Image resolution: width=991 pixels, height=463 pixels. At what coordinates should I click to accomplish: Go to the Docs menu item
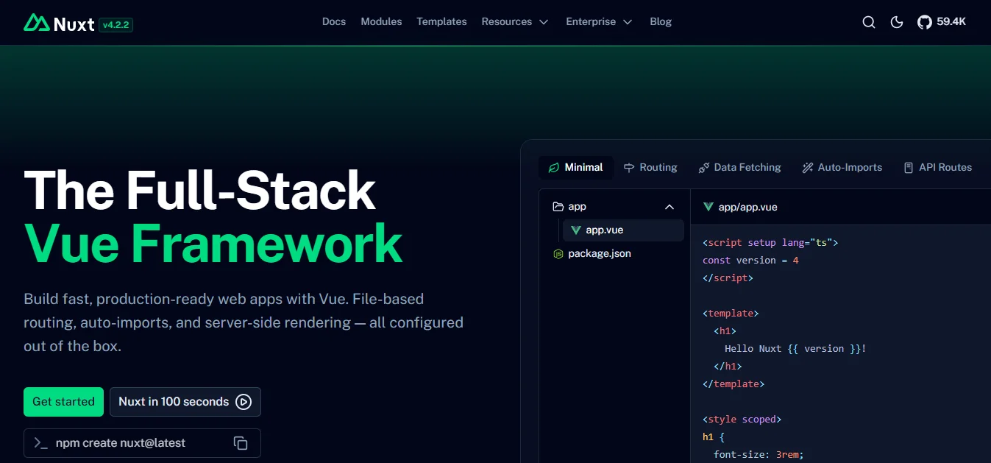334,22
